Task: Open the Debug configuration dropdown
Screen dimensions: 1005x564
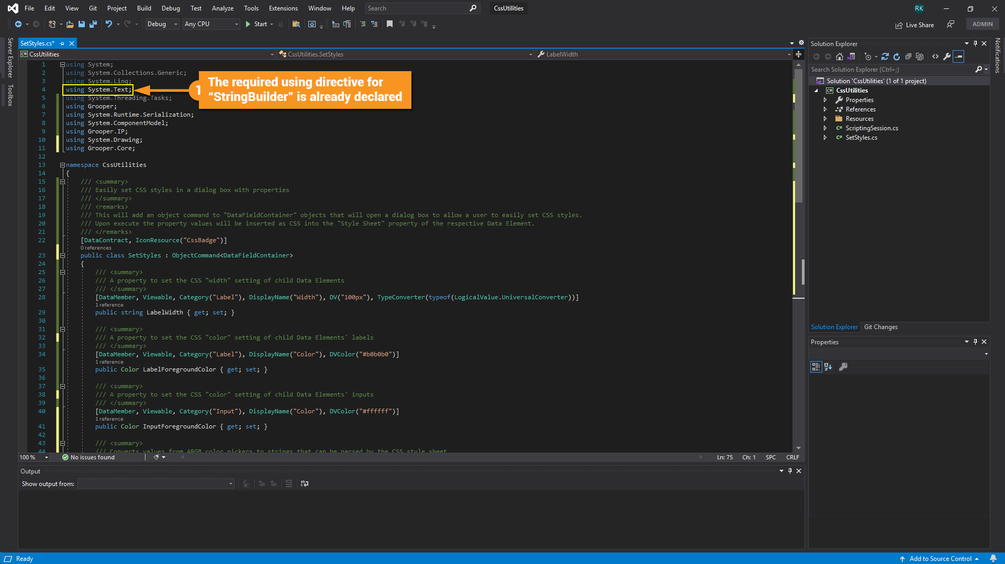Action: coord(162,24)
